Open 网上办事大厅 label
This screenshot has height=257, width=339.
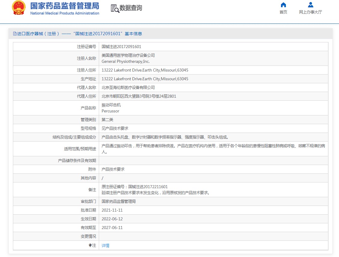(x=310, y=12)
